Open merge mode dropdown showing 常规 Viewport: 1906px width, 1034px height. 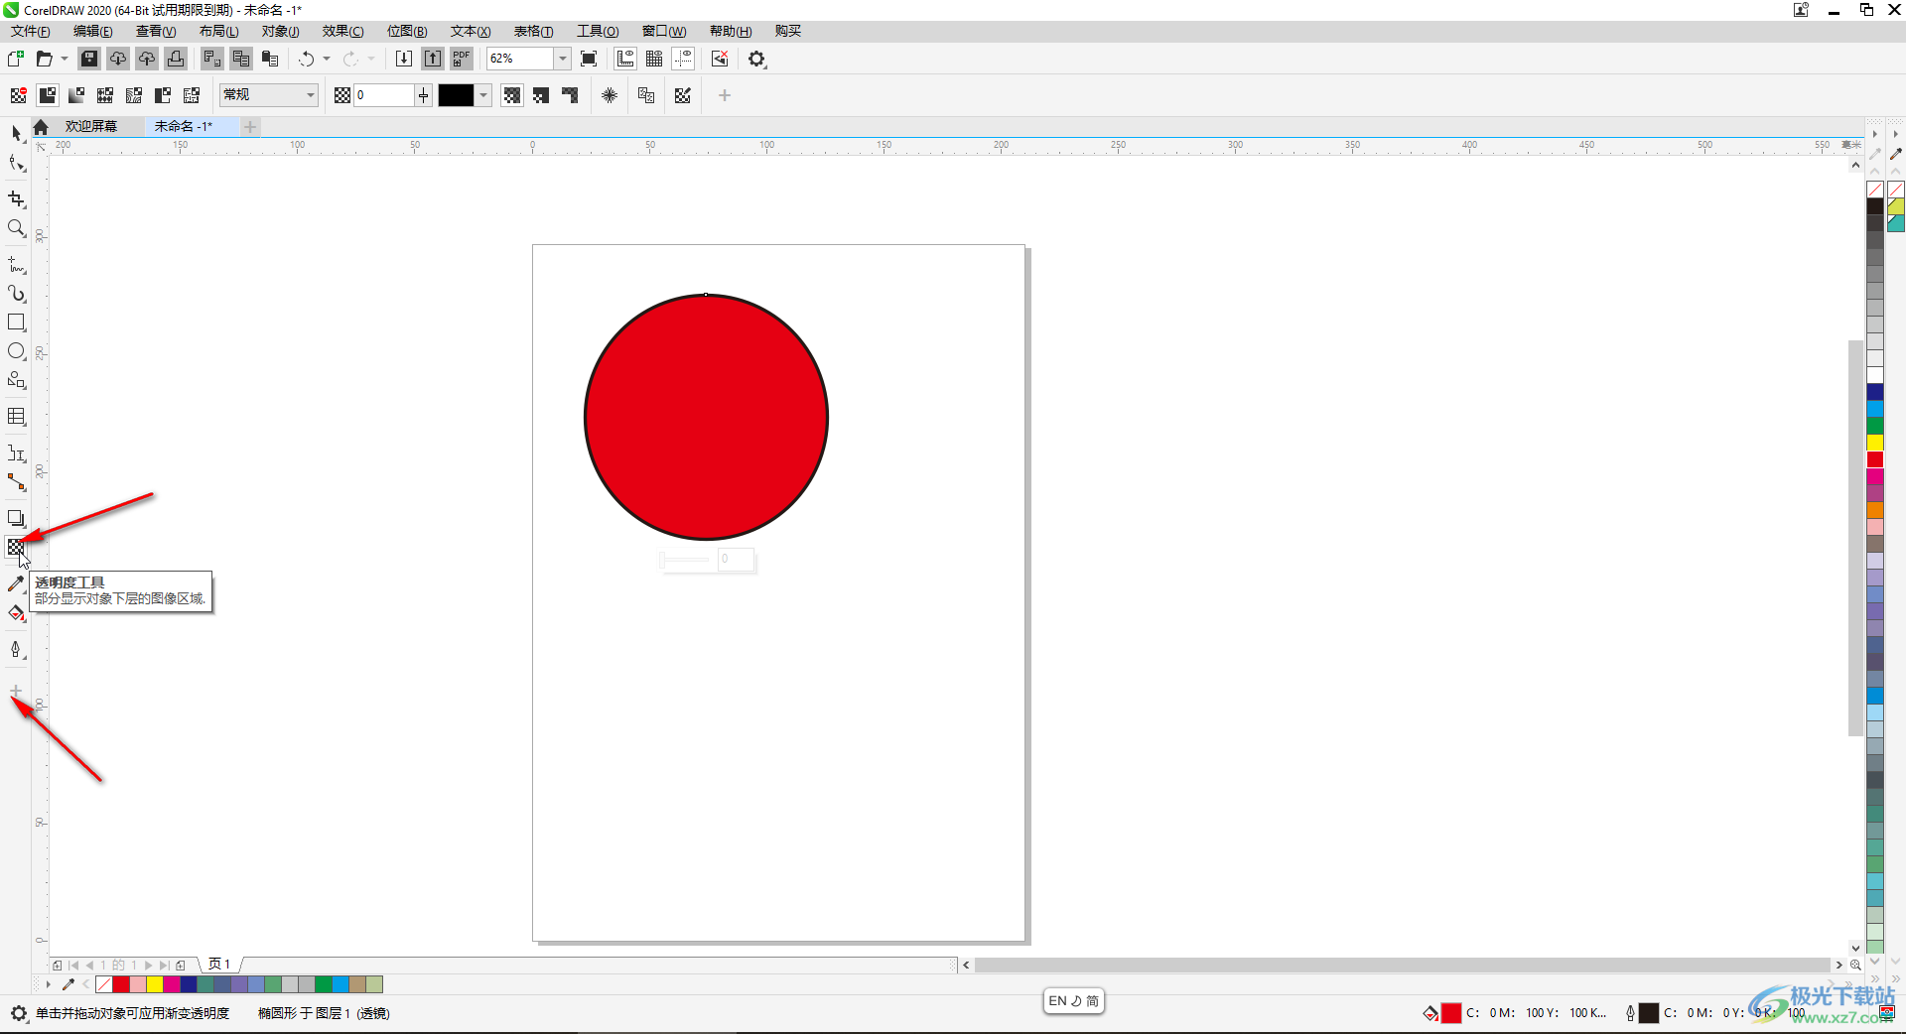(269, 95)
